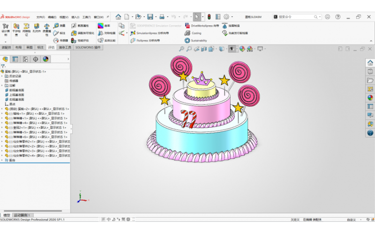Open the Help question mark button
This screenshot has width=375, height=234.
tap(337, 17)
